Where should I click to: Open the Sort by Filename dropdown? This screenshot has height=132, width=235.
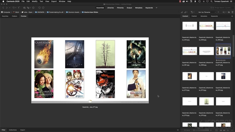(207, 12)
